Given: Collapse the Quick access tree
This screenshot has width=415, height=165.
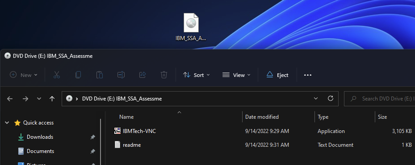Looking at the screenshot, I should (7, 123).
